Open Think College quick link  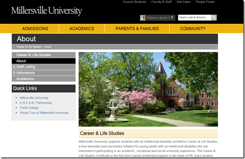tap(29, 108)
